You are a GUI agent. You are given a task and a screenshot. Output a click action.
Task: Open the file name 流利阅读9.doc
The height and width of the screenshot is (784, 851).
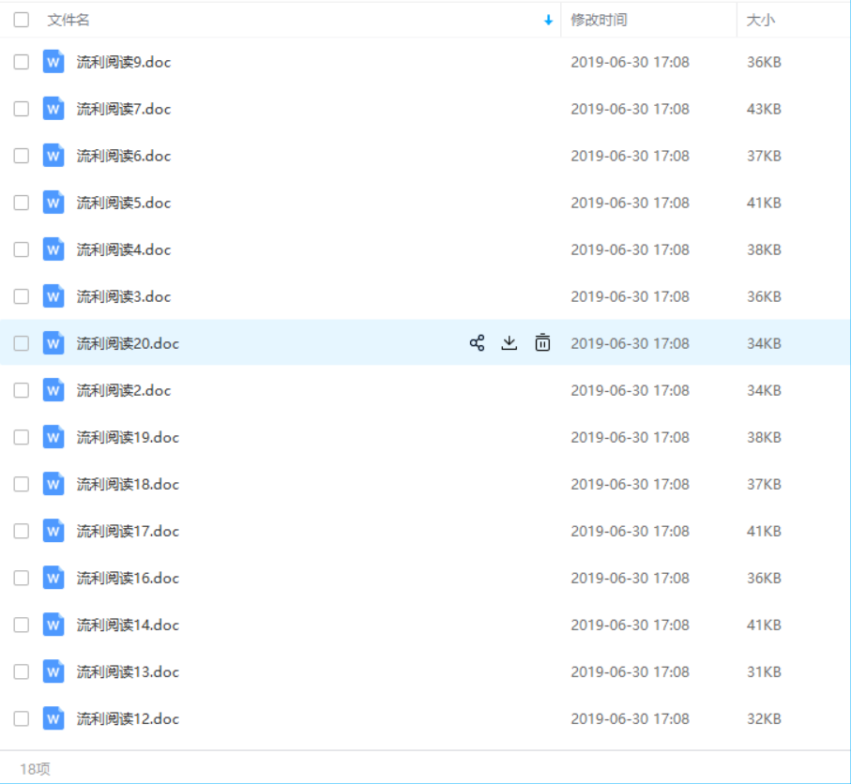pos(124,62)
